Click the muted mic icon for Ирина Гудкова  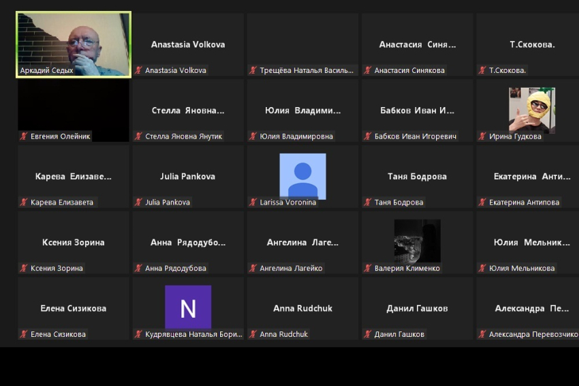coord(482,136)
